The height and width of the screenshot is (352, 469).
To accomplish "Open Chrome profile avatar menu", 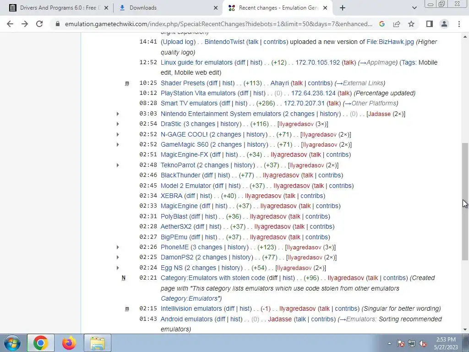I will coord(444,24).
